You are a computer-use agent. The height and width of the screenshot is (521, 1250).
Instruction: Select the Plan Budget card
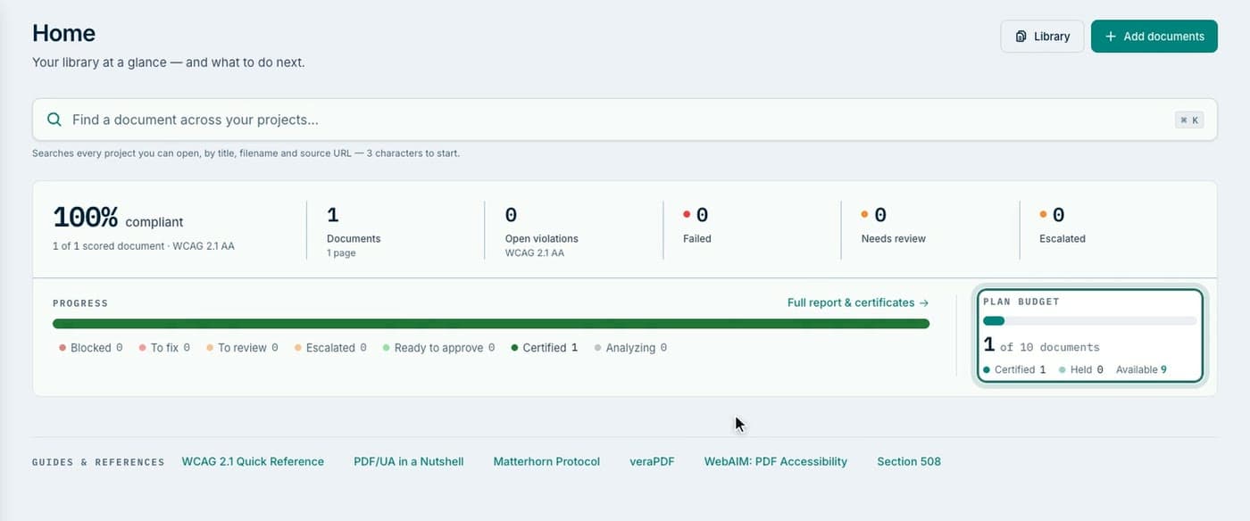point(1090,335)
